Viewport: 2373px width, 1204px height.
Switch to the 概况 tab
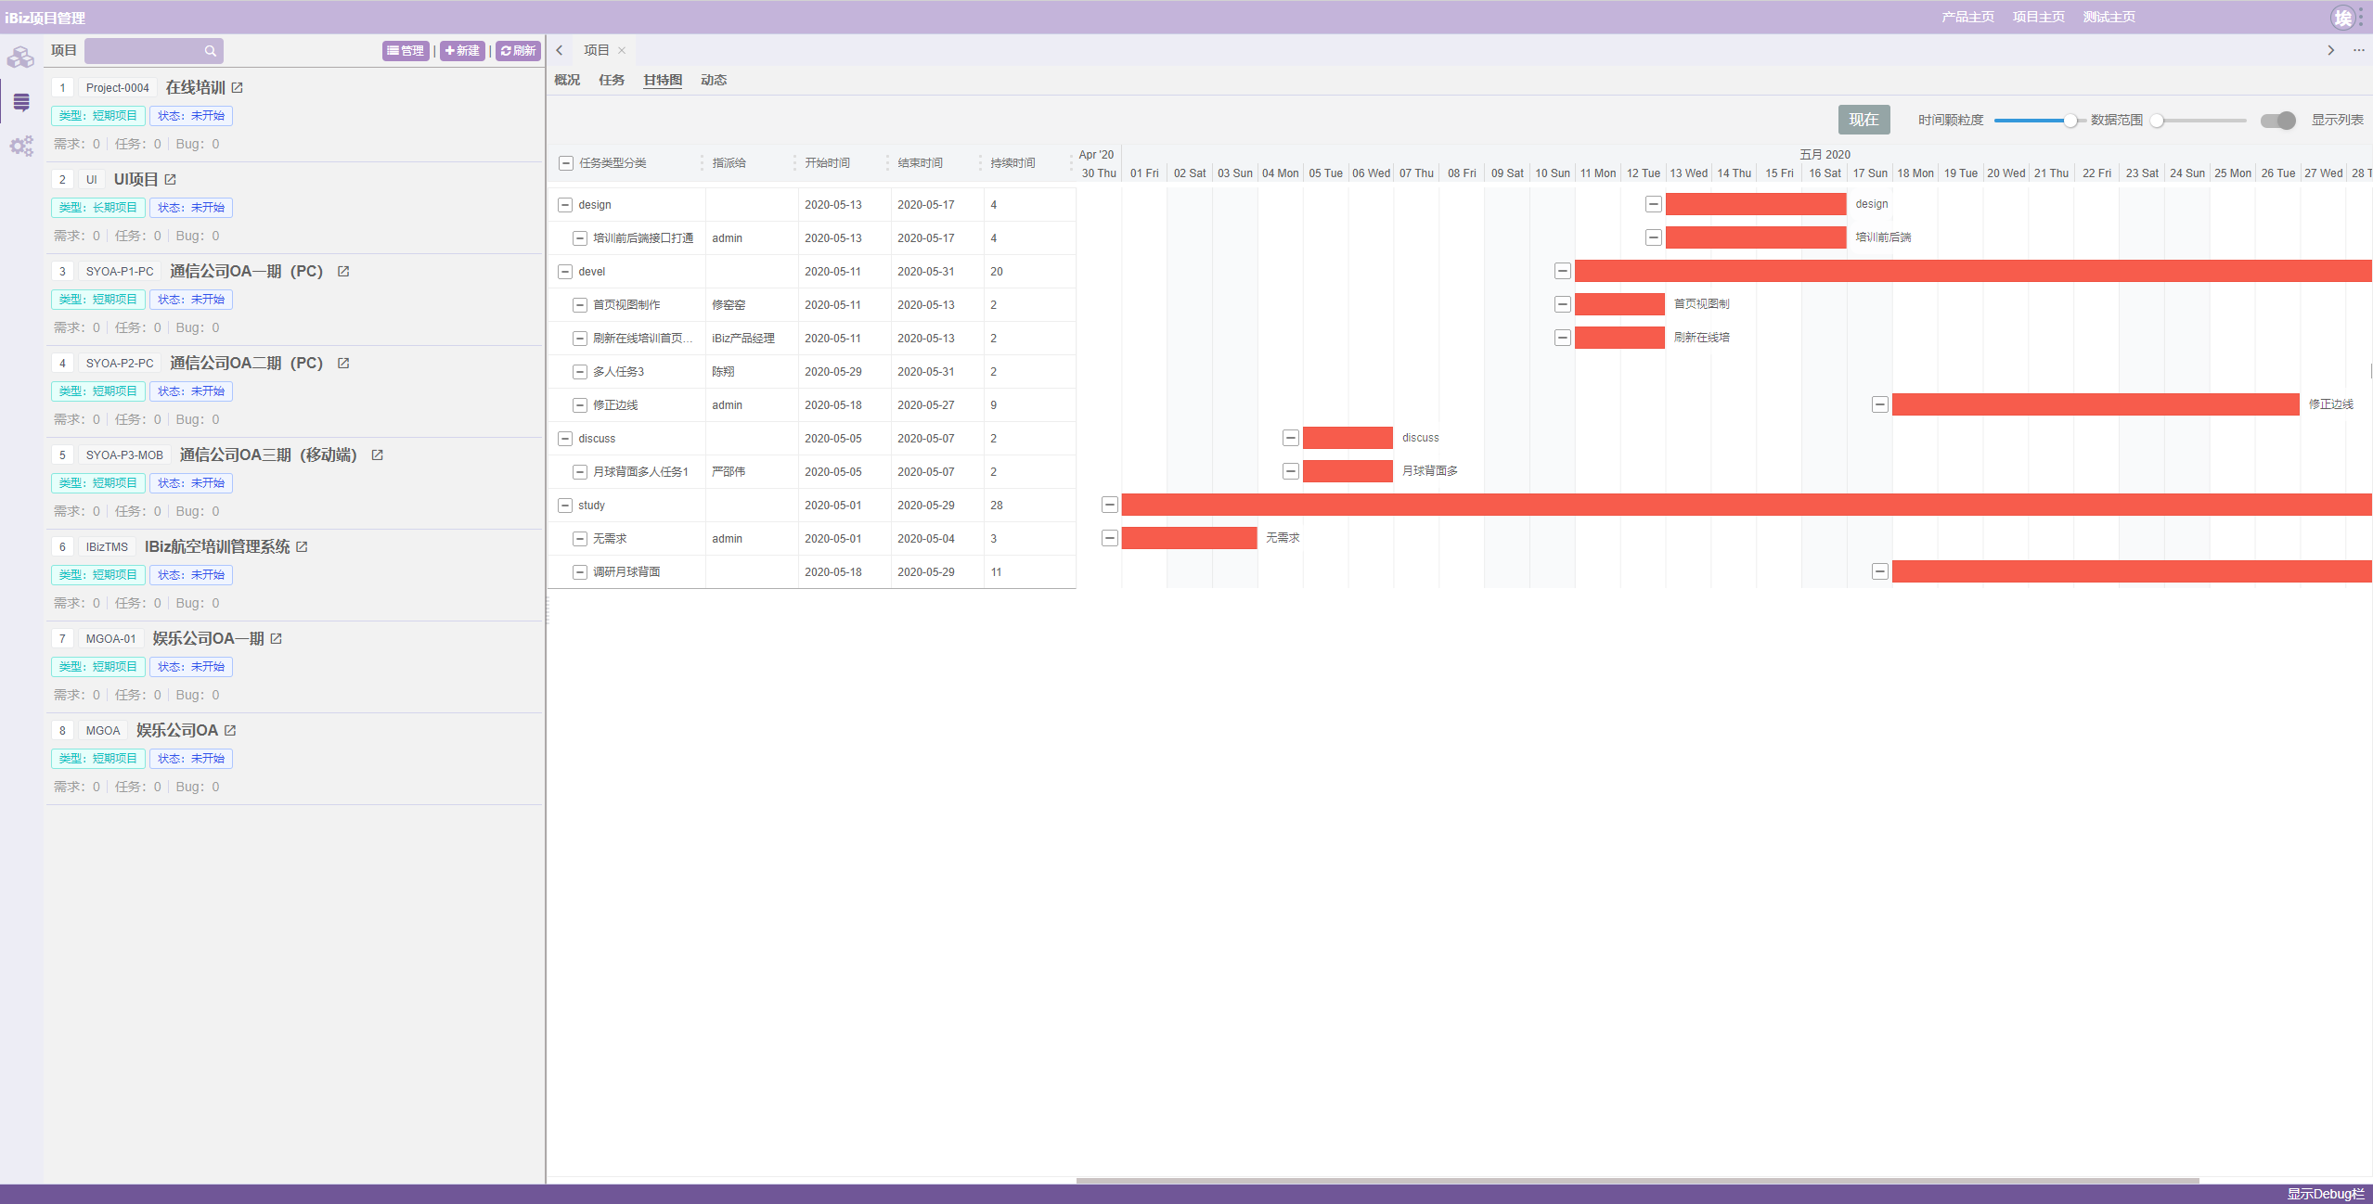tap(567, 80)
